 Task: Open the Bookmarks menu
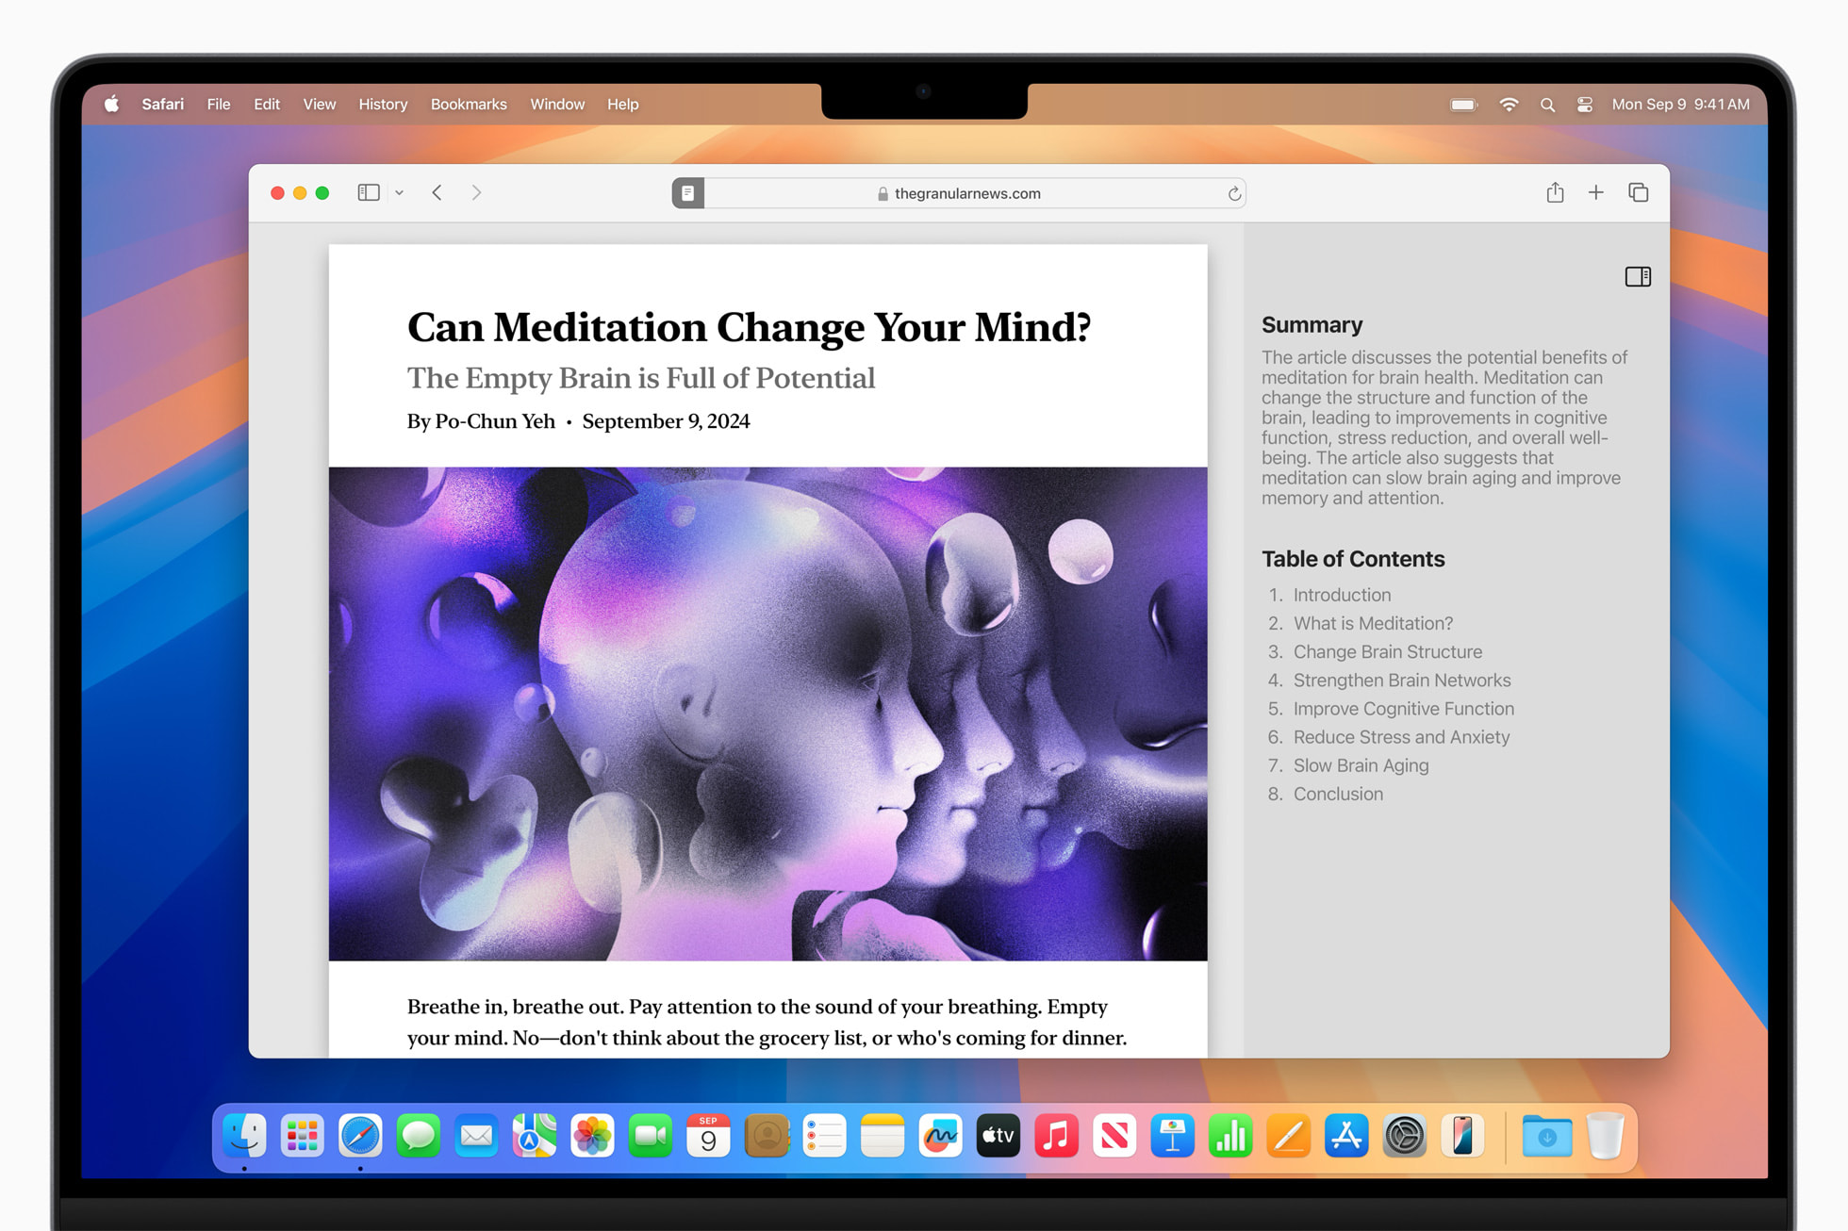click(x=469, y=104)
